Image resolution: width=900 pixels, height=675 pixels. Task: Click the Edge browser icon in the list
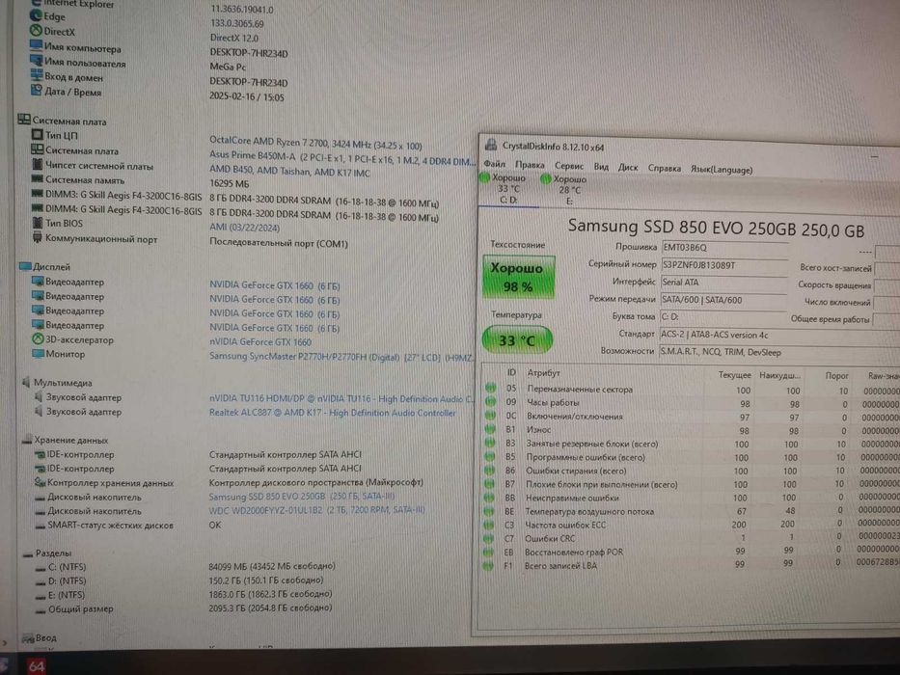[x=36, y=16]
